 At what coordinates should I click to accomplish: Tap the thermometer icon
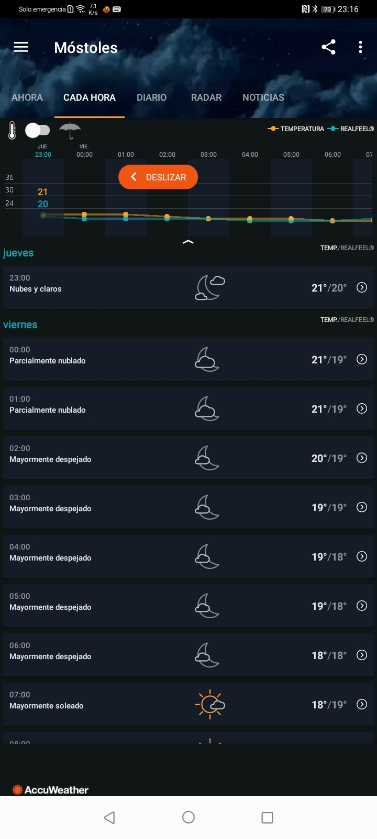pyautogui.click(x=12, y=130)
